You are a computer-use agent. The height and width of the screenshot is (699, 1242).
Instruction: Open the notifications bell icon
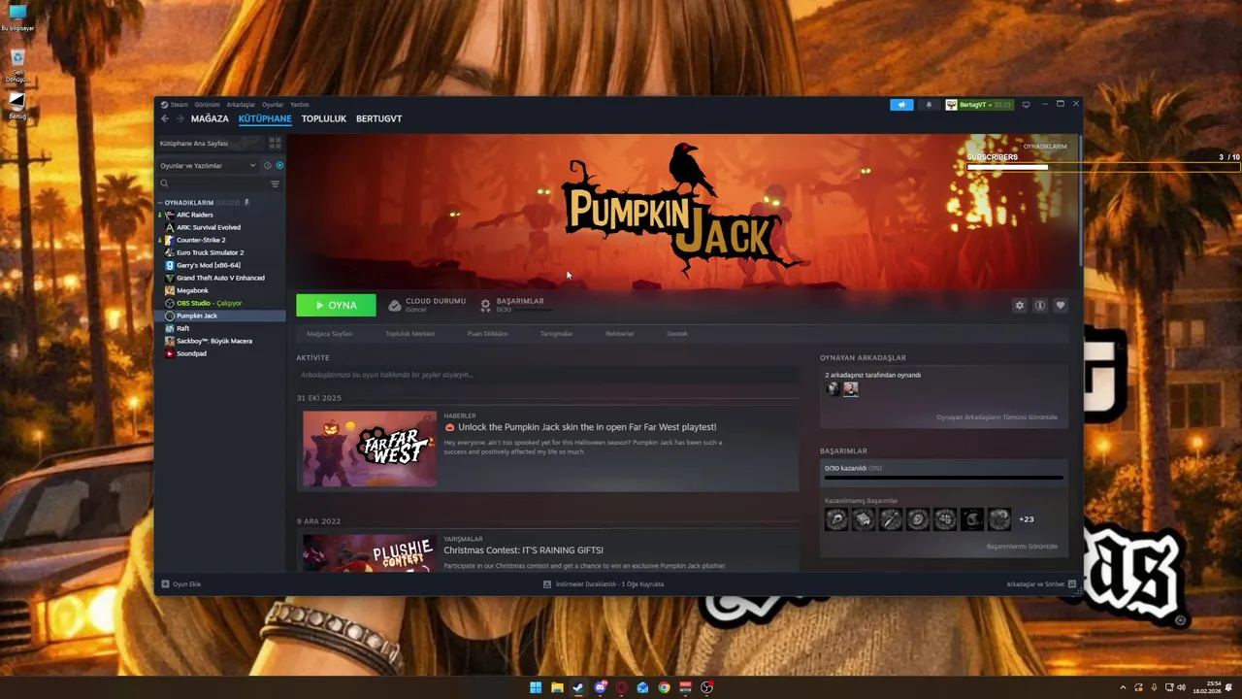[929, 105]
